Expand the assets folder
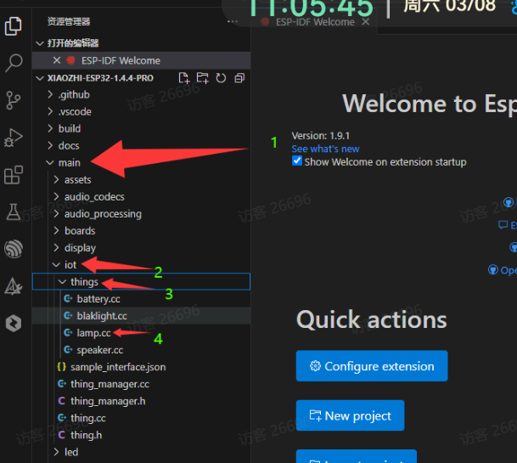The image size is (517, 463). [56, 179]
